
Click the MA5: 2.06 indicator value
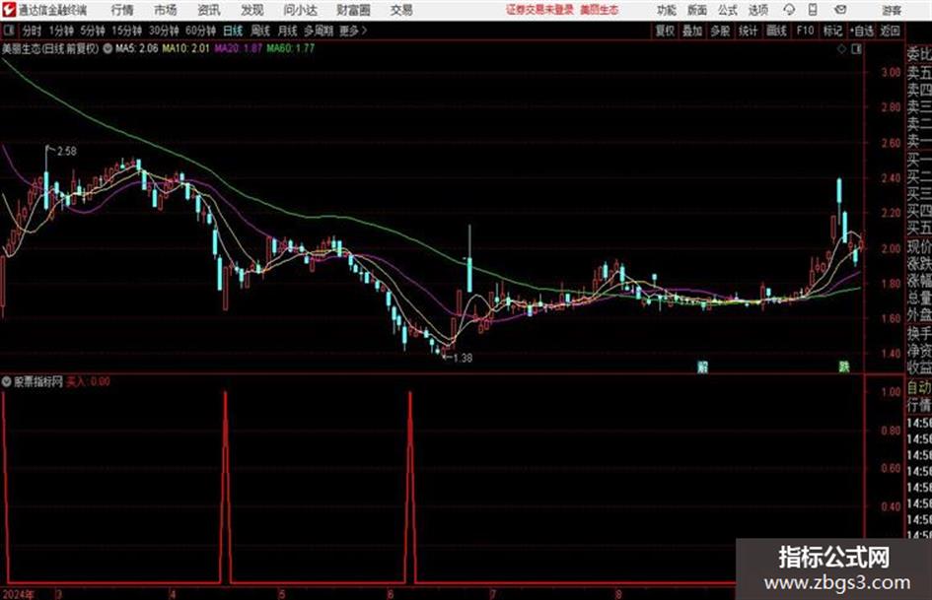pyautogui.click(x=137, y=48)
